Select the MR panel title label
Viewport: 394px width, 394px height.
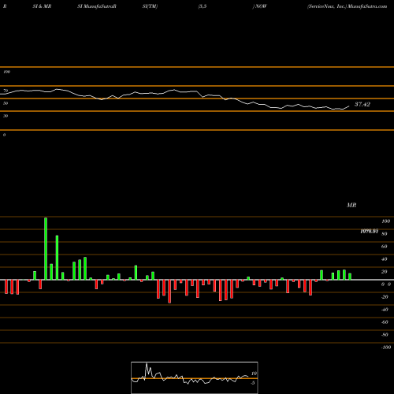pos(351,205)
